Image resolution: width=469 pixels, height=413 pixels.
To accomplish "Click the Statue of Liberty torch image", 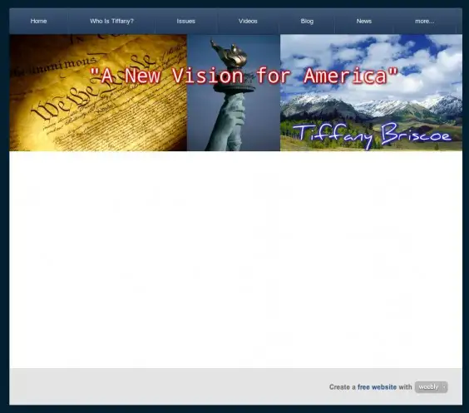I will coord(234,92).
